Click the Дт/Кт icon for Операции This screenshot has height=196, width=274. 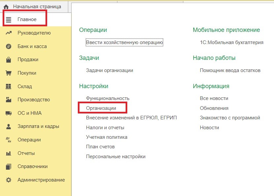pos(9,140)
